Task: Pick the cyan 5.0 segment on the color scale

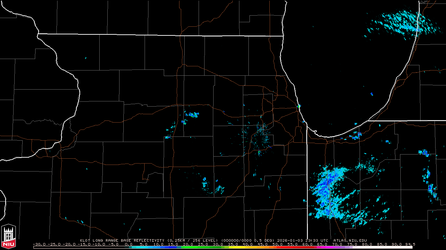Action: coord(144,247)
